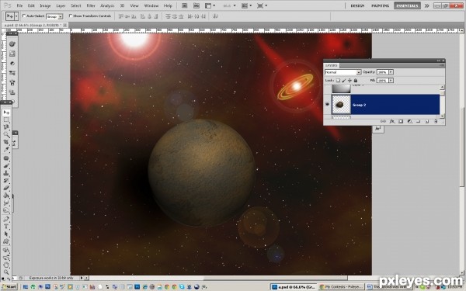This screenshot has width=466, height=291.
Task: Switch to the PAINTING workspace
Action: tap(380, 5)
